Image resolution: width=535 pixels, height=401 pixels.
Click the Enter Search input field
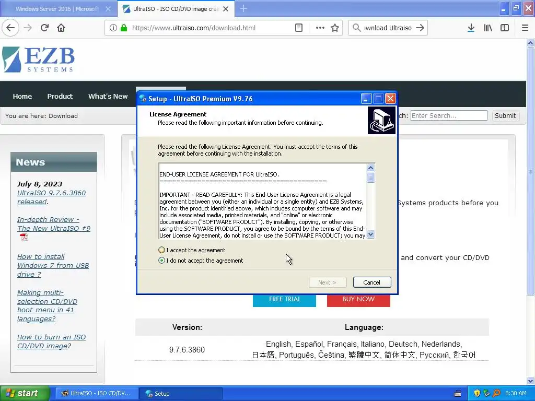point(449,115)
